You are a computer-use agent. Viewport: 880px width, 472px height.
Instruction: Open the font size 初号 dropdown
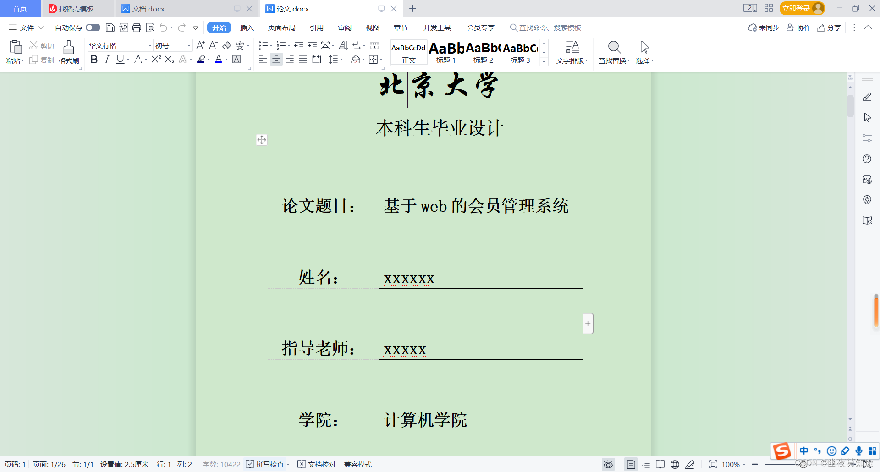pyautogui.click(x=188, y=45)
